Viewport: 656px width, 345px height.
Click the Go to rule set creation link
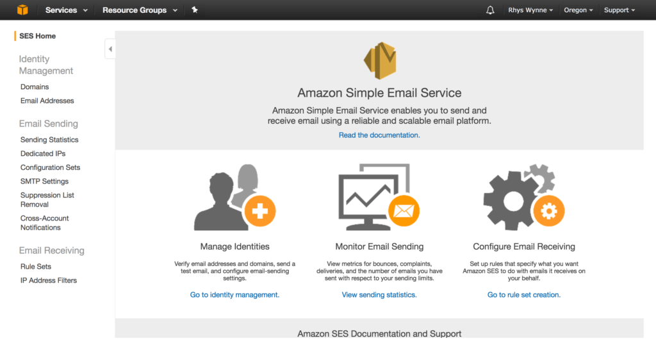524,295
